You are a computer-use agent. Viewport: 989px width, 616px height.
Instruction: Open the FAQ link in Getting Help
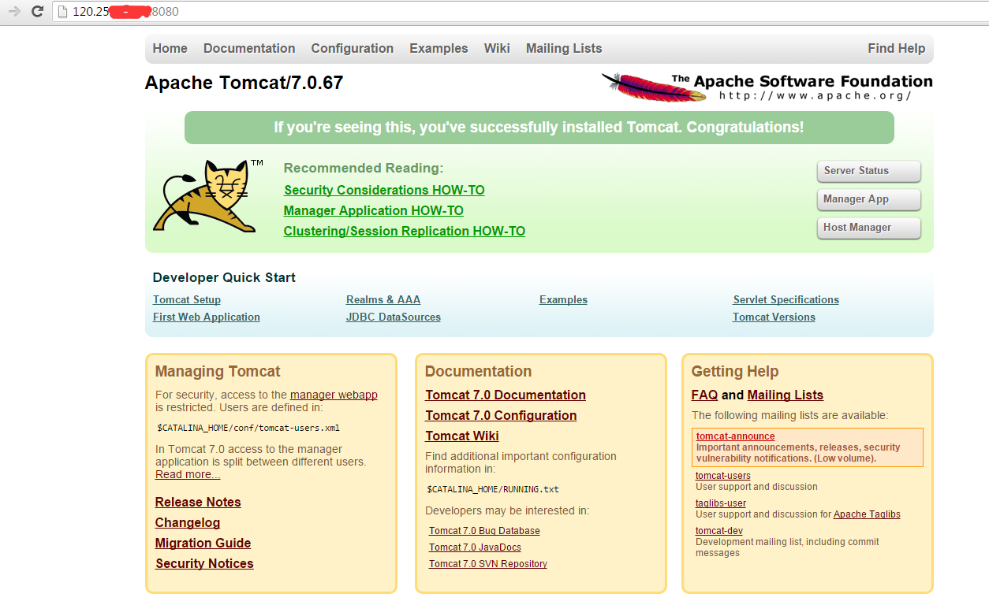(x=704, y=395)
